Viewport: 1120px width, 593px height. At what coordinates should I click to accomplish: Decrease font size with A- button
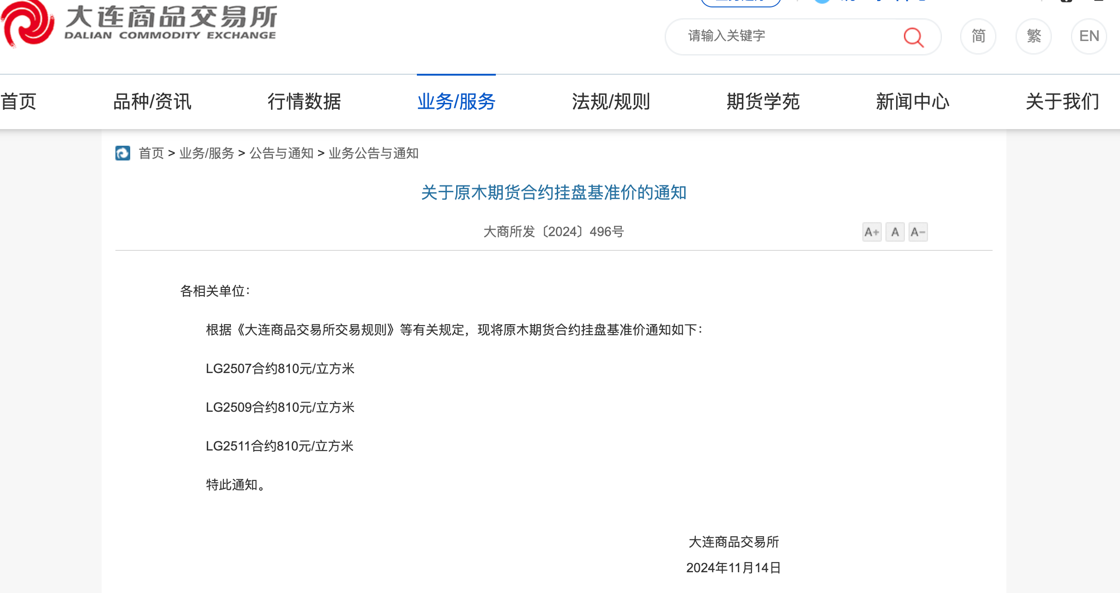918,232
